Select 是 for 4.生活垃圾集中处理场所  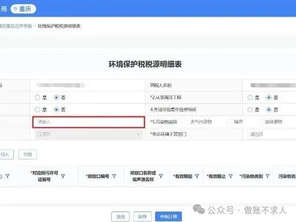(x=250, y=110)
